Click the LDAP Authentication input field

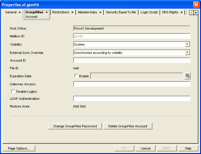[132, 99]
